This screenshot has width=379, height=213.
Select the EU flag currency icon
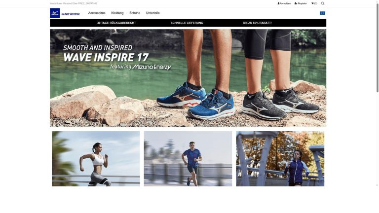point(322,13)
